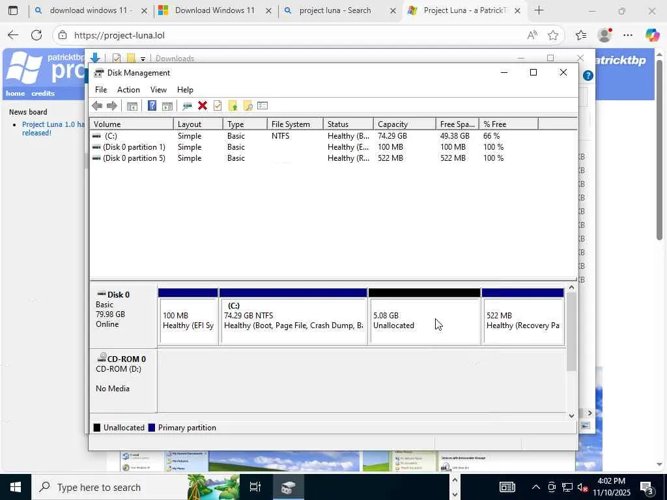Open the Copilot icon in browser
Image resolution: width=667 pixels, height=500 pixels.
(652, 35)
